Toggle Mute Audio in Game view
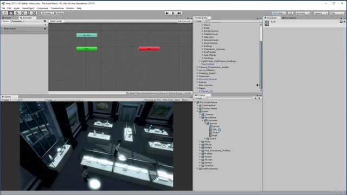The width and height of the screenshot is (347, 195). pos(168,100)
